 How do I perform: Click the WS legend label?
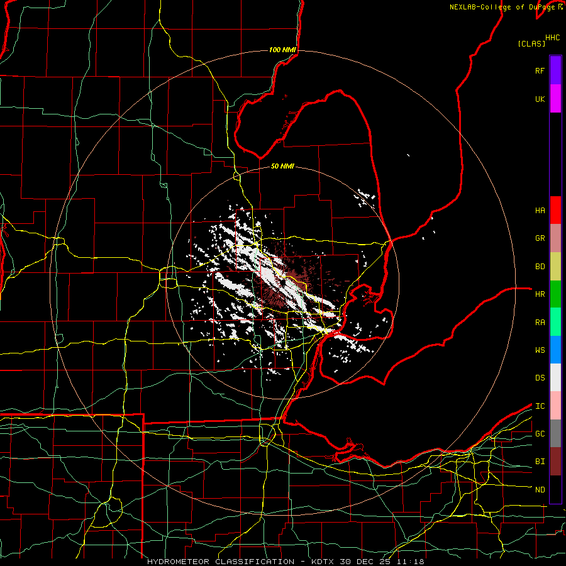click(540, 350)
